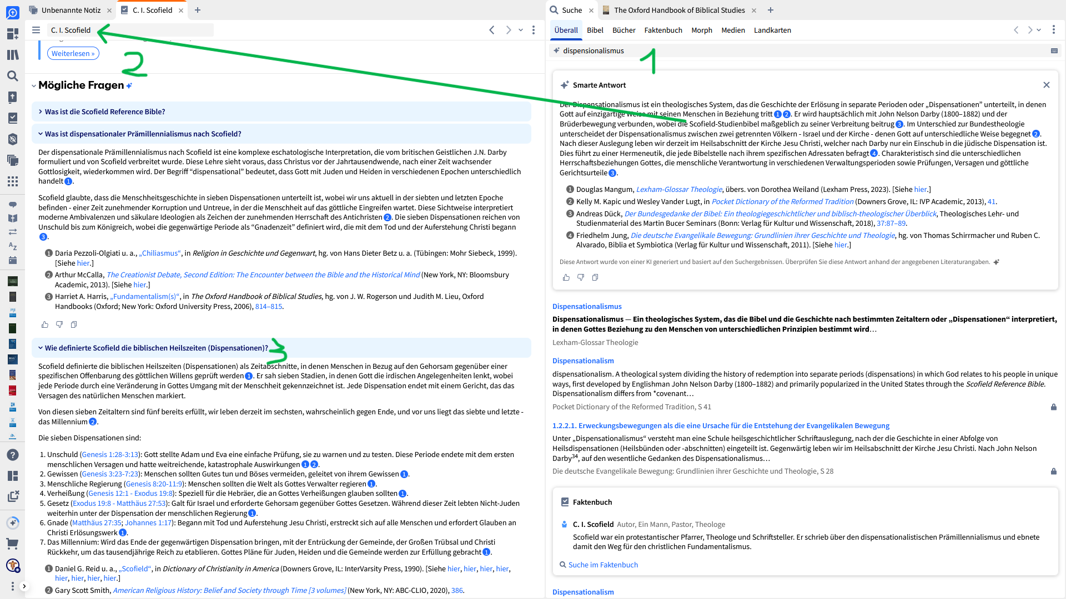Expand 'Was ist die Scofield Reference Bible?'

[x=105, y=111]
